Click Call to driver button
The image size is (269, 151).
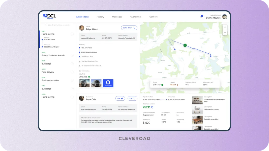click(x=129, y=28)
